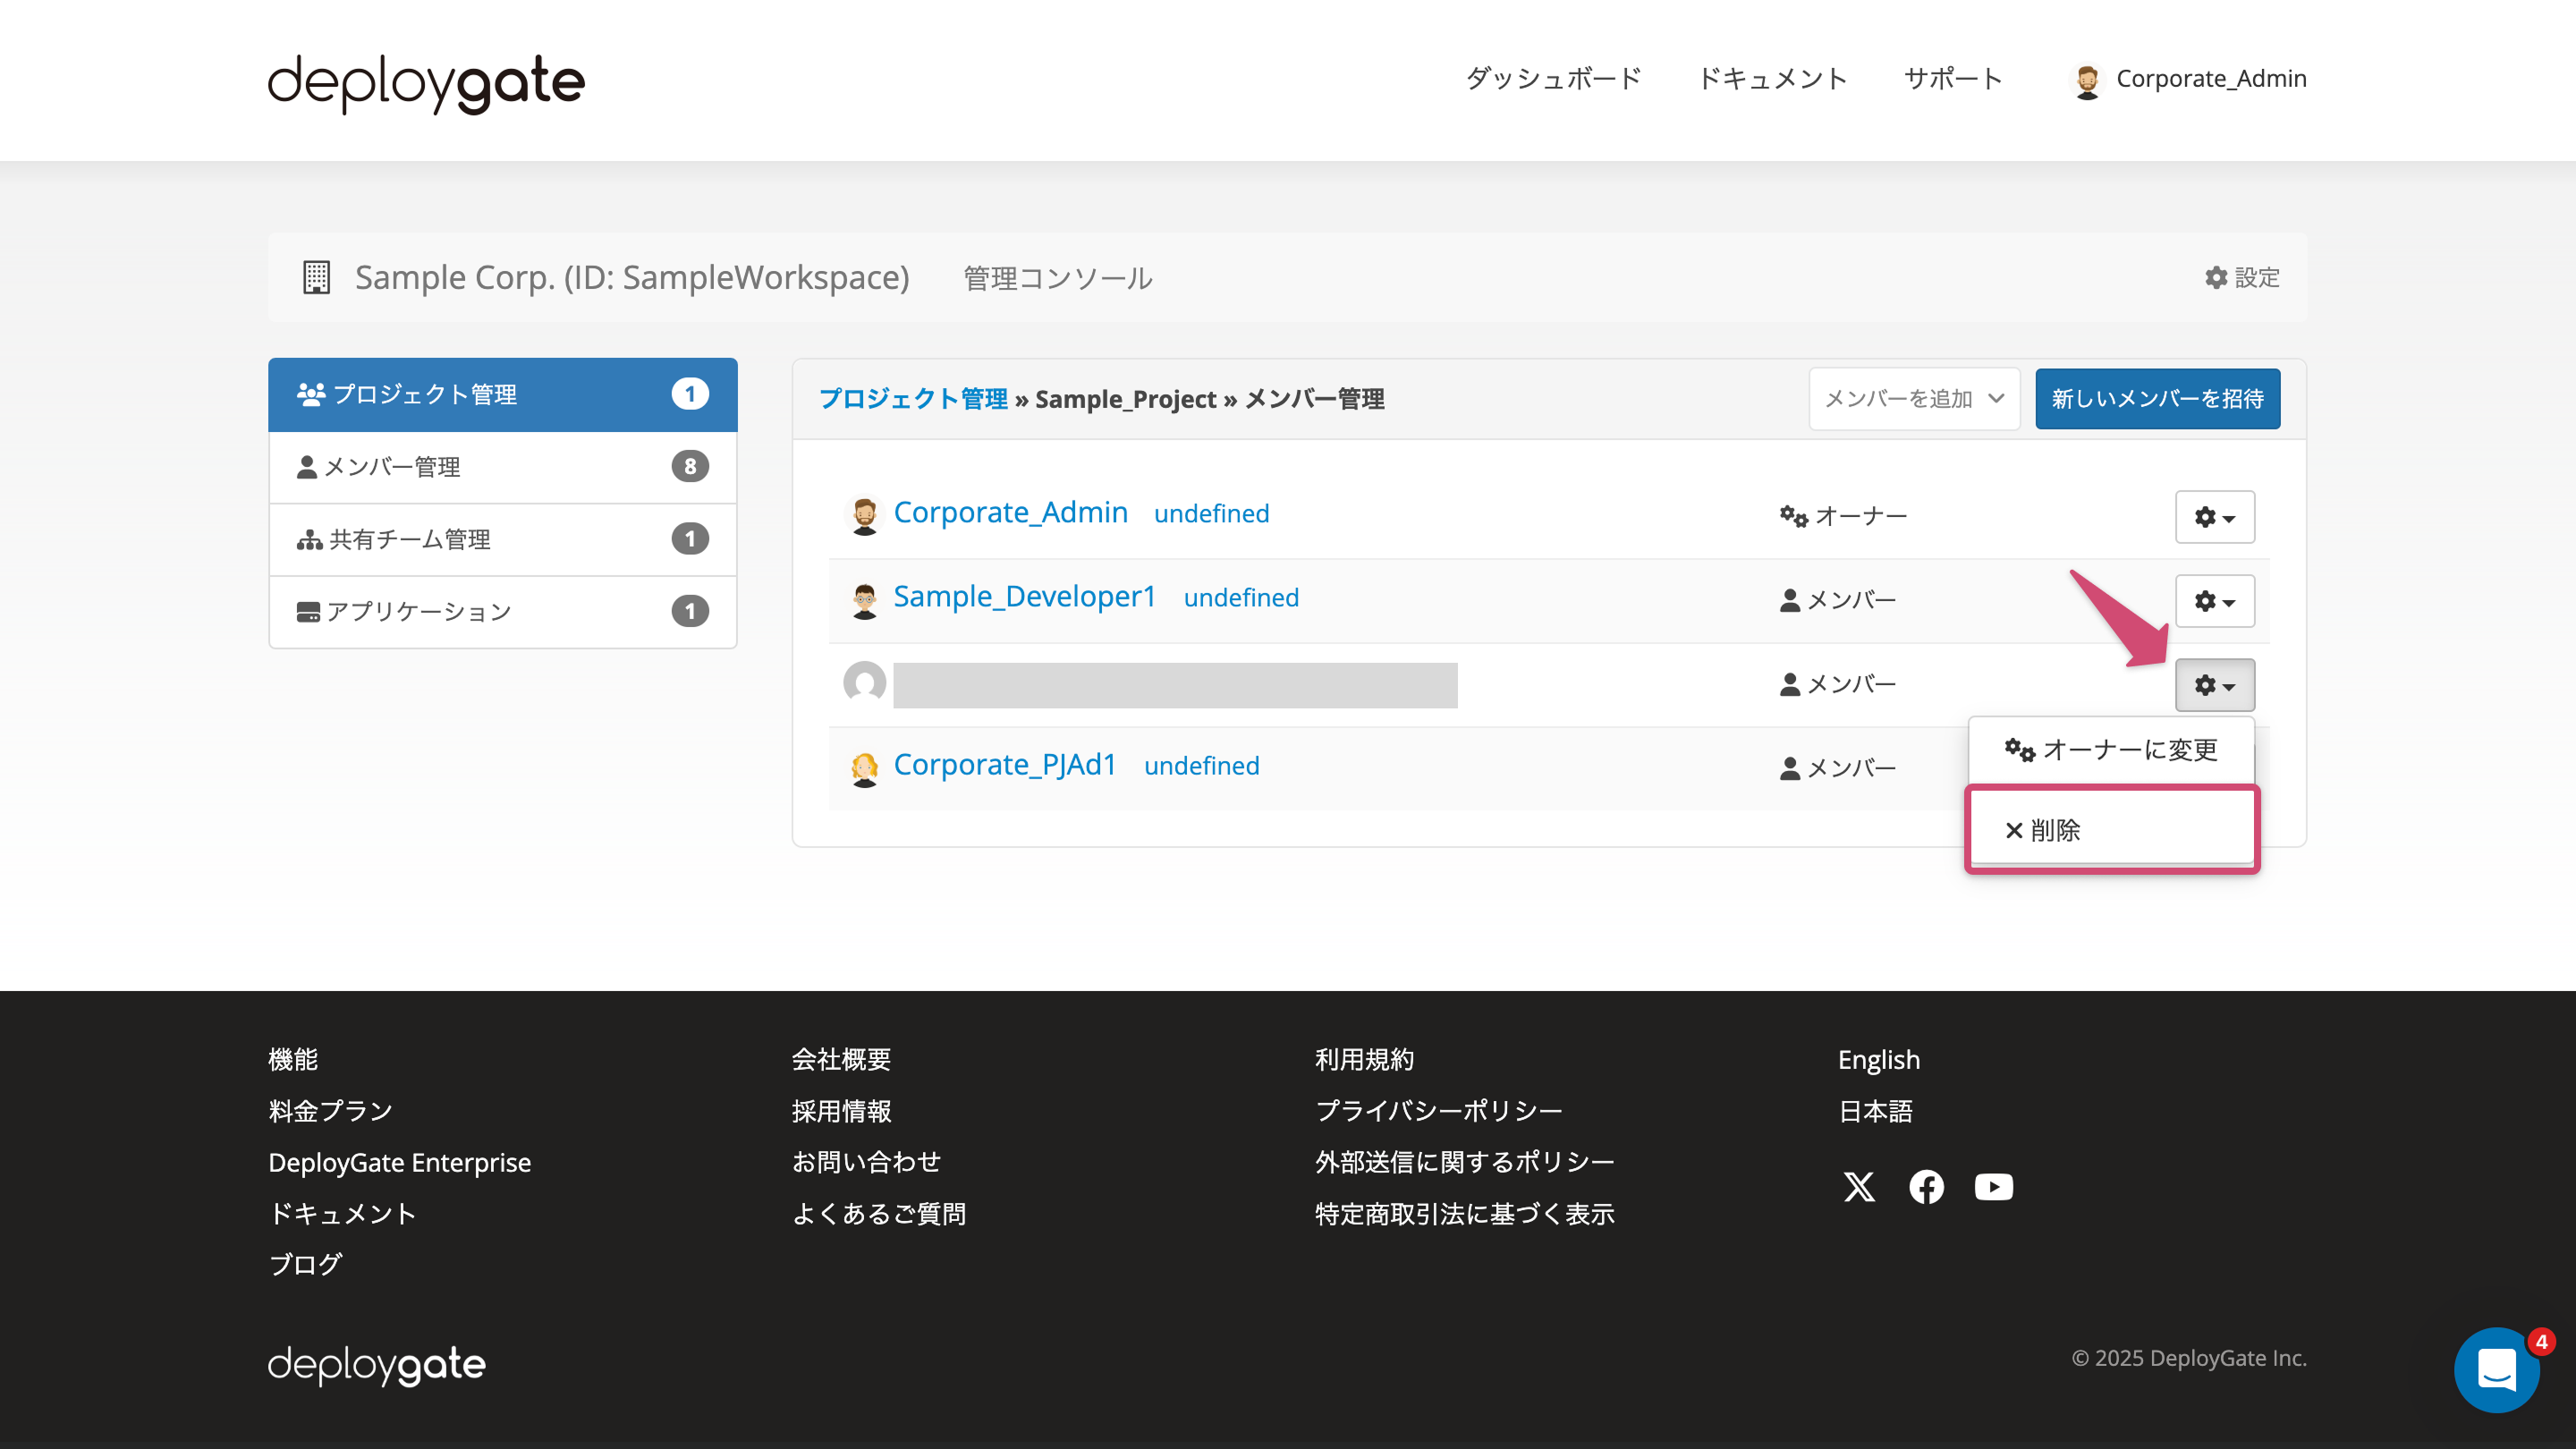This screenshot has width=2576, height=1449.
Task: Click the DeployGate logo in the header
Action: coord(425,83)
